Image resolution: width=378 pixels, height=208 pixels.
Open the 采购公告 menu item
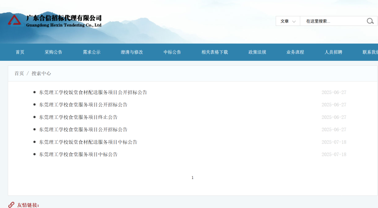53,52
